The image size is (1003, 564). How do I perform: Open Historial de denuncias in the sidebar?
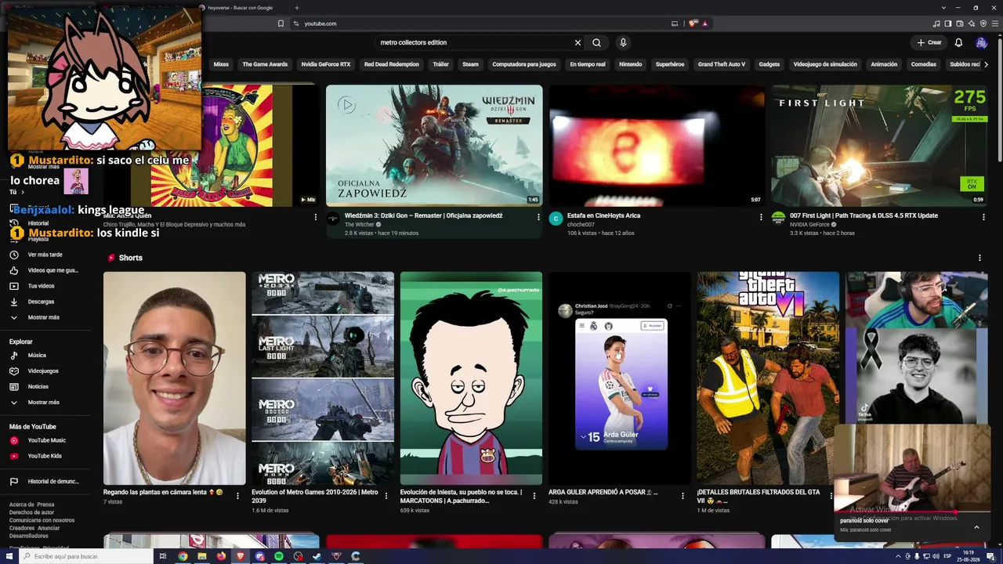click(x=45, y=482)
